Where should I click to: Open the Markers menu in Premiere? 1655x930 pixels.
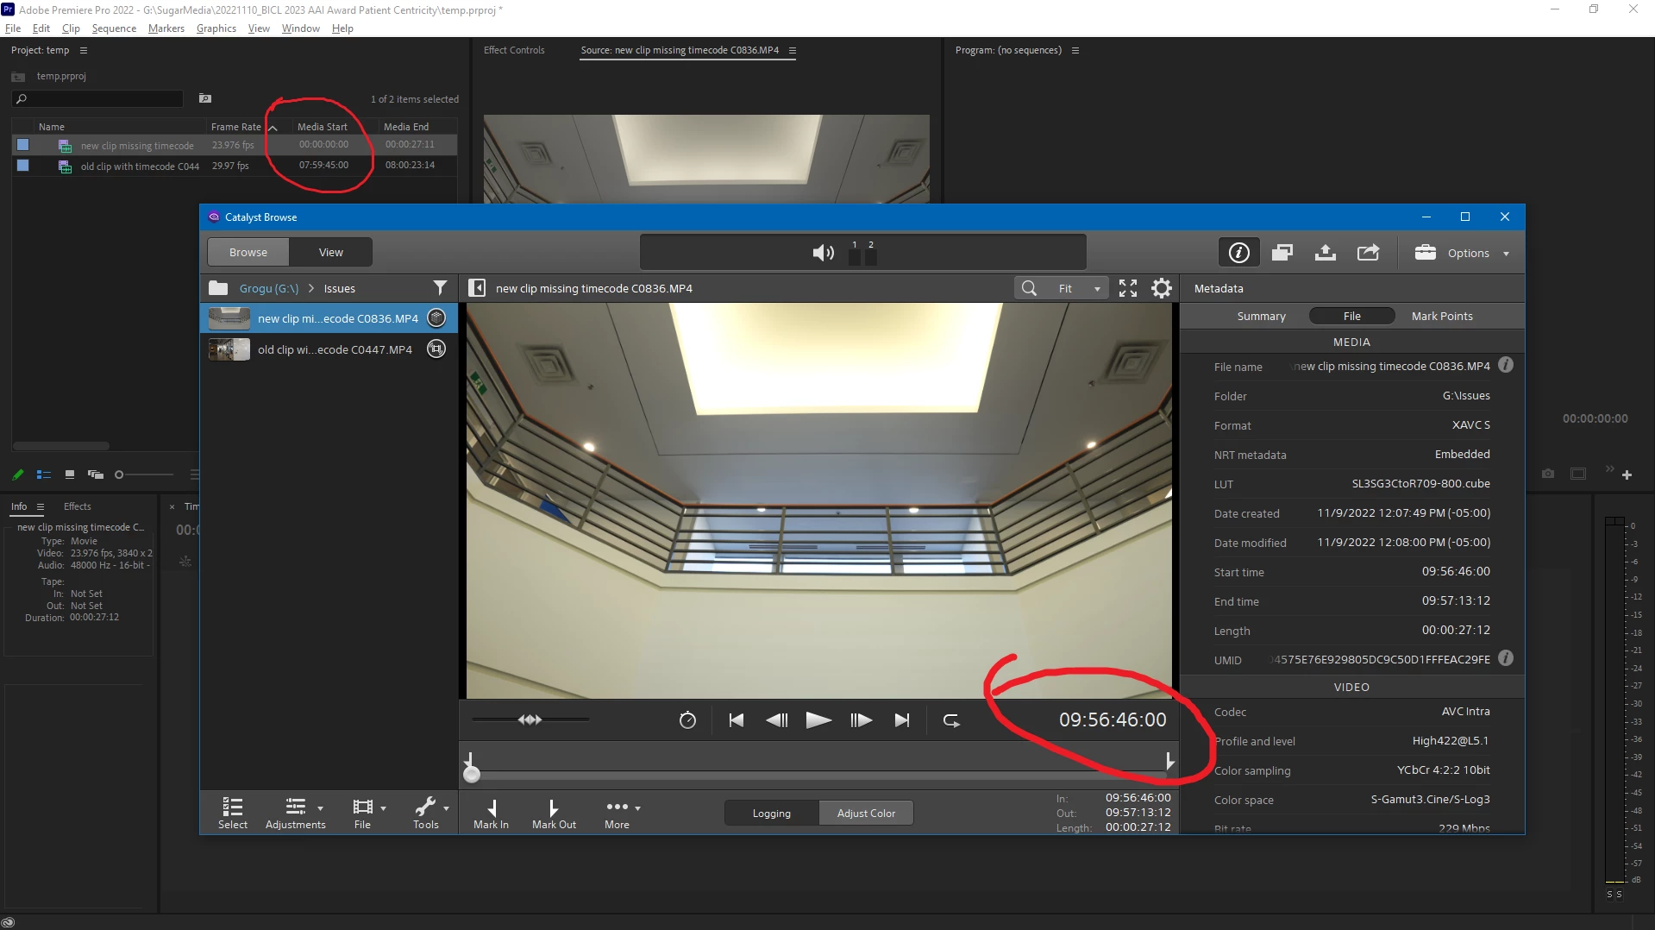[x=166, y=28]
